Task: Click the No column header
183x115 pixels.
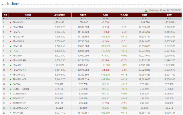Action: point(5,15)
